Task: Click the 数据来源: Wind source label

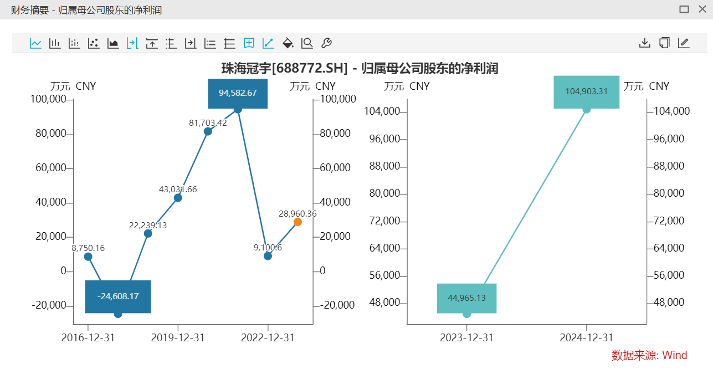Action: tap(649, 355)
